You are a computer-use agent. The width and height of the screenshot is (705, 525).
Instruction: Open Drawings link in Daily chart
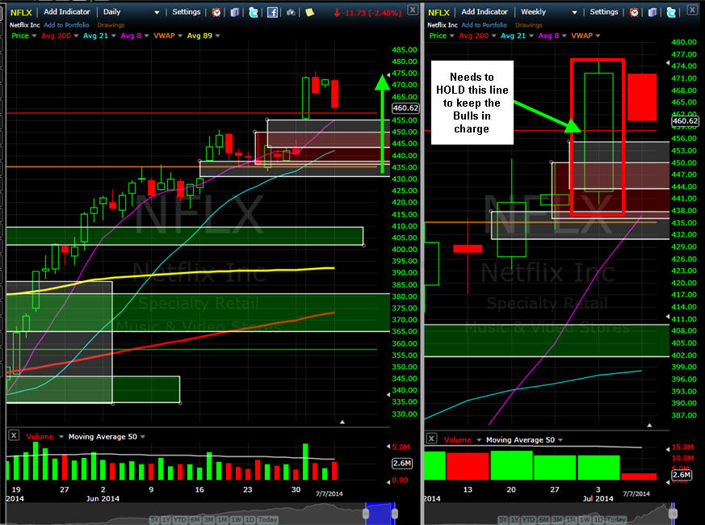coord(111,25)
